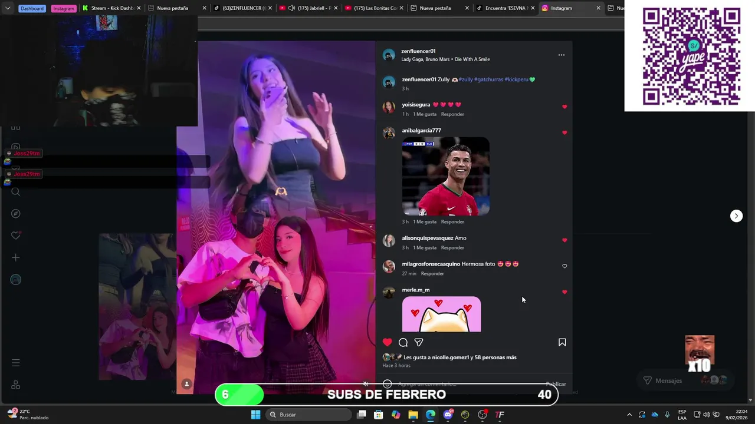Go to the next post arrow
The width and height of the screenshot is (755, 424).
[x=736, y=216]
